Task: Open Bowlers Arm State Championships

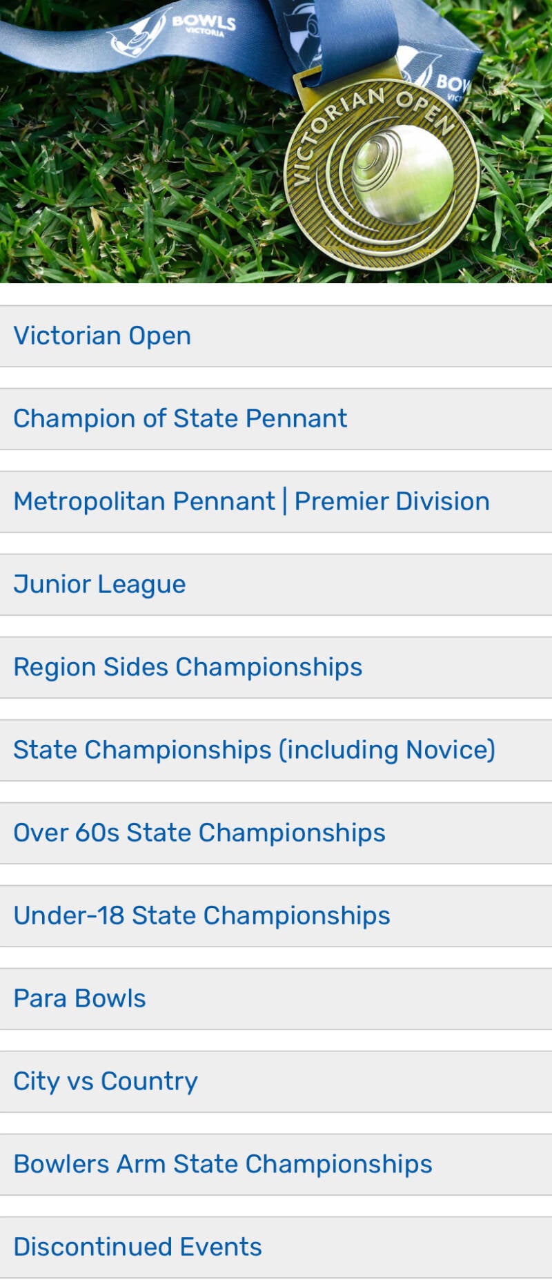Action: [x=276, y=1165]
